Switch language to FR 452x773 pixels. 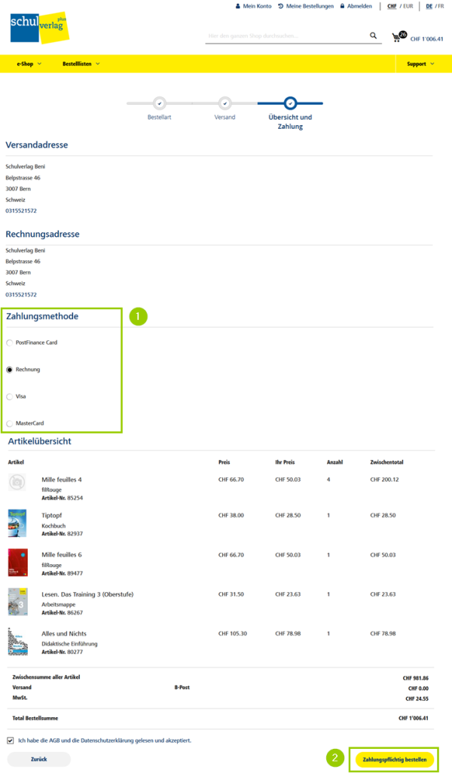[440, 6]
